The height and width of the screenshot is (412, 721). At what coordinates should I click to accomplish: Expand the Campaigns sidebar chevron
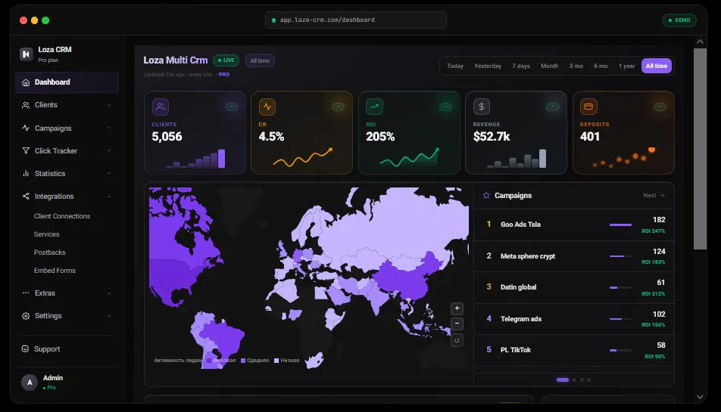tap(109, 128)
